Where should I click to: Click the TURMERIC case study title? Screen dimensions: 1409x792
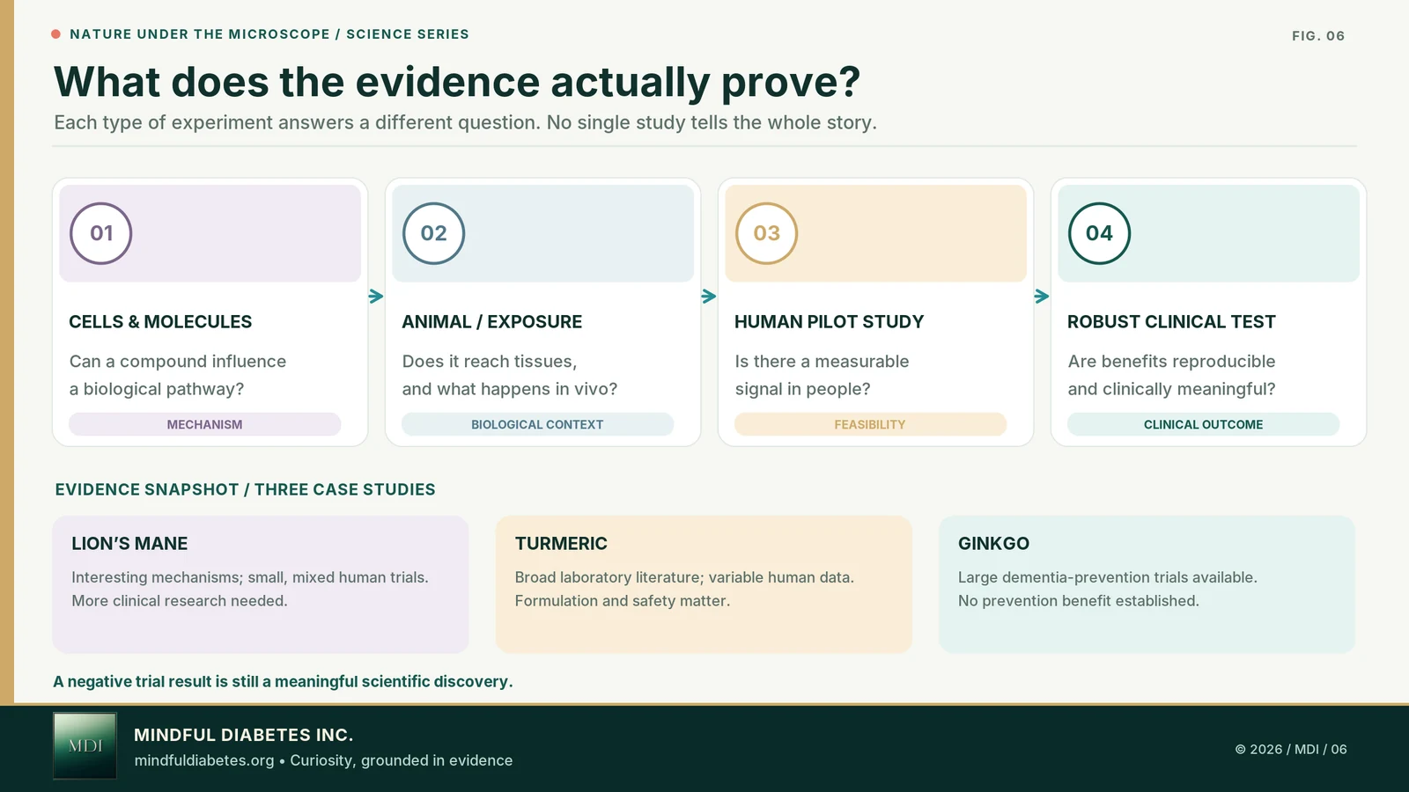tap(561, 544)
